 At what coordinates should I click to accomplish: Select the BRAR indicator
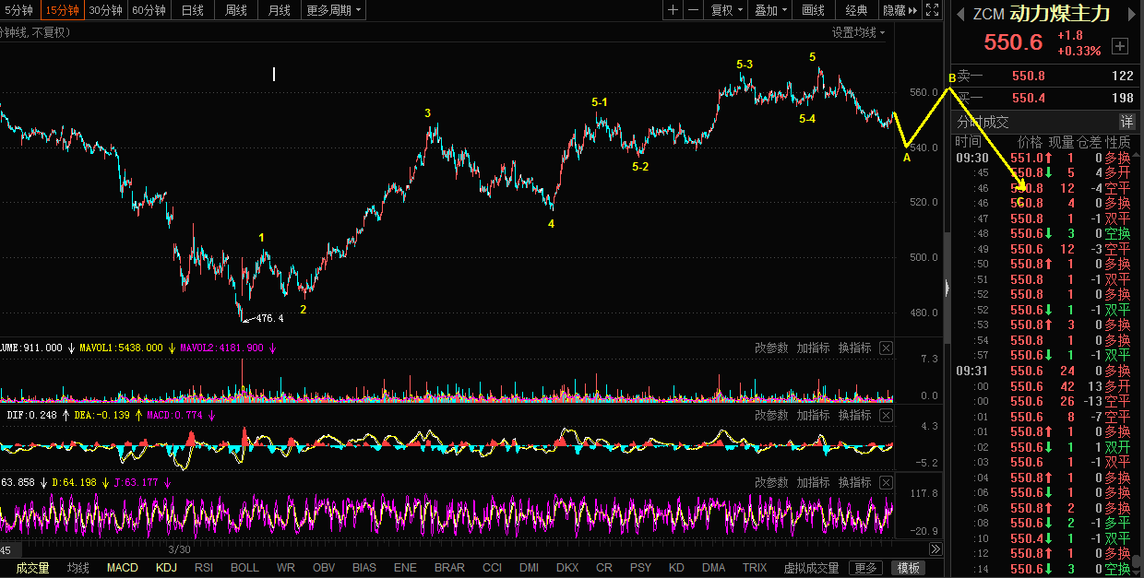(x=449, y=568)
